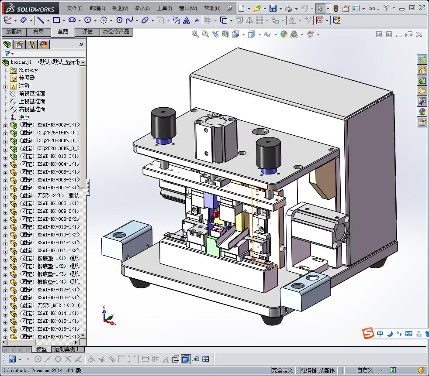
Task: Expand the ESWI-BX-002-1 component node
Action: pyautogui.click(x=5, y=125)
